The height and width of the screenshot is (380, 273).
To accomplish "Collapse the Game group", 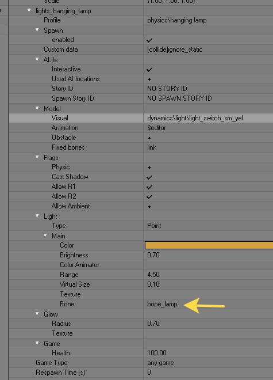I will click(37, 343).
